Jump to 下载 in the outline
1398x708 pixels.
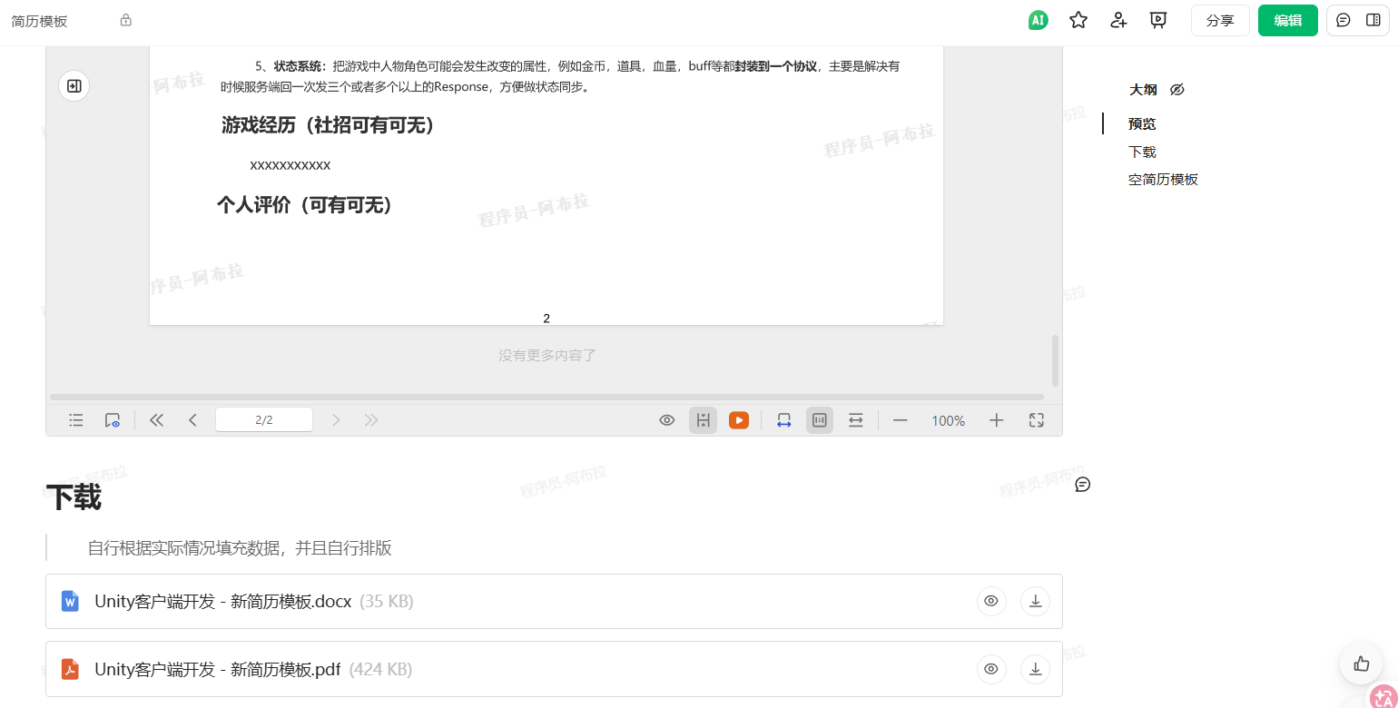point(1142,152)
